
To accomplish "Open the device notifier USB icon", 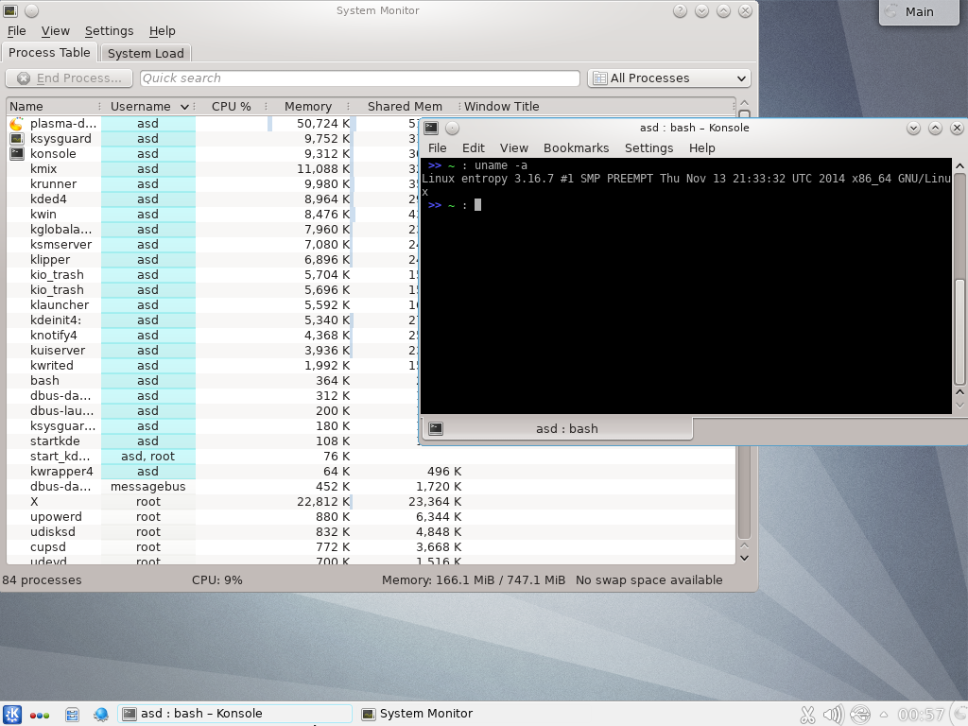I will (x=860, y=715).
